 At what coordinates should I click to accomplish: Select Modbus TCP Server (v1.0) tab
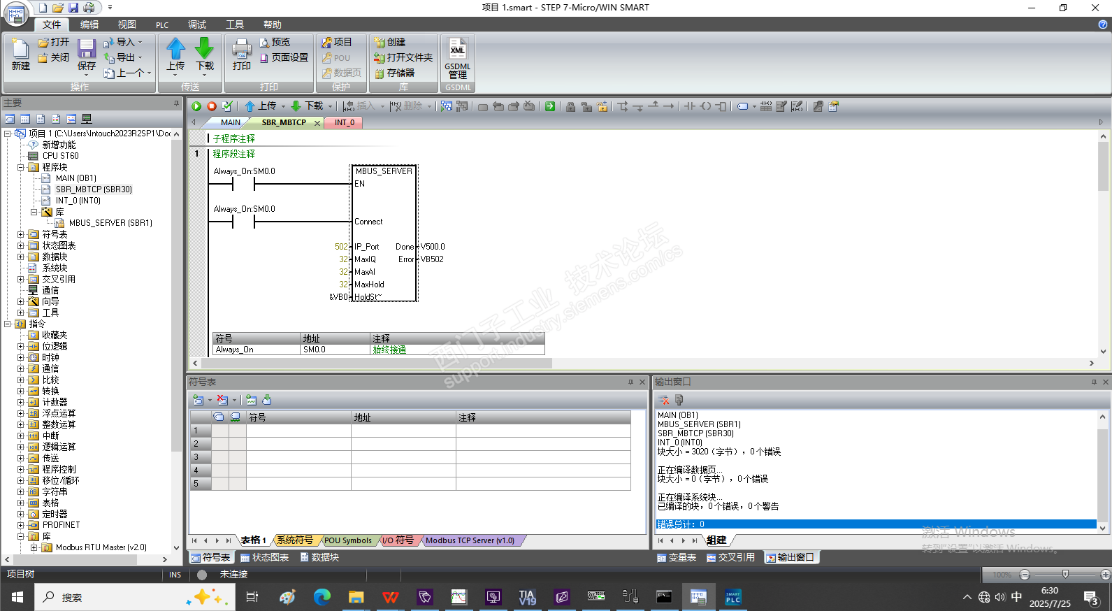click(x=470, y=540)
